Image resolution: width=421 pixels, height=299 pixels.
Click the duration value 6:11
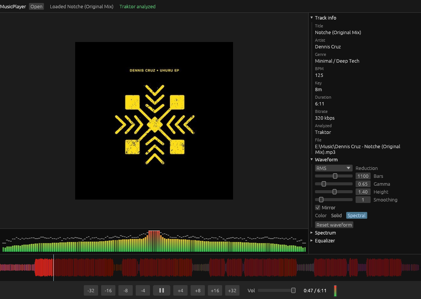[x=320, y=104]
